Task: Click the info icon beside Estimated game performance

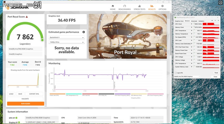Action: (x=84, y=32)
